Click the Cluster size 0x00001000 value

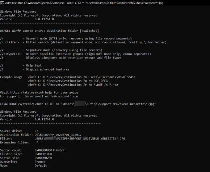point(43,154)
